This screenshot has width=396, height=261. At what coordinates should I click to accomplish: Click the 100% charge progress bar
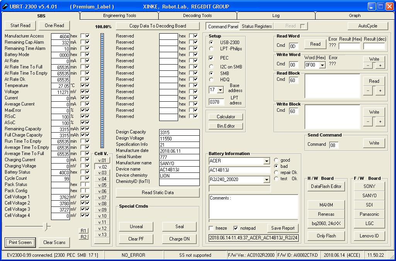tap(102, 90)
